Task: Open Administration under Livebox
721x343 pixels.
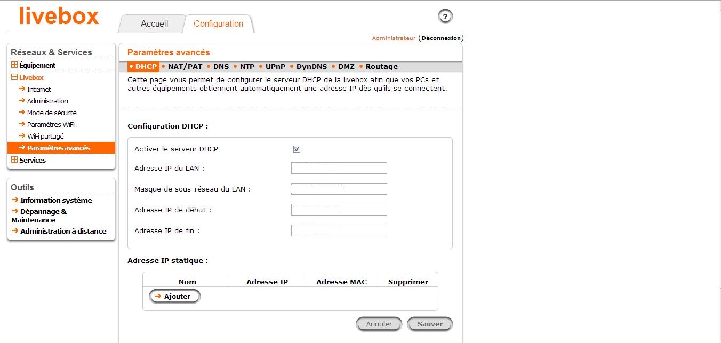Action: [x=47, y=101]
